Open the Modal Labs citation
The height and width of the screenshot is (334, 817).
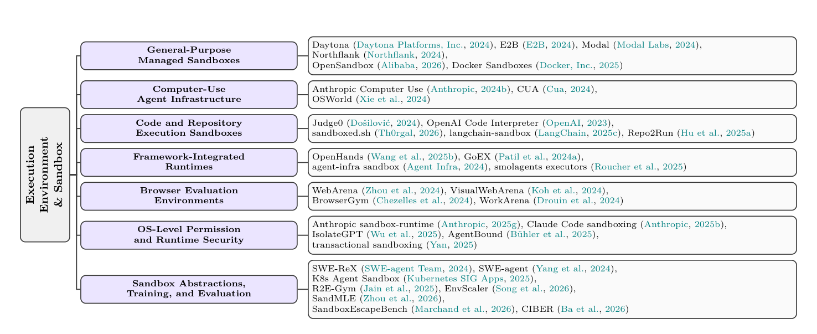click(x=643, y=45)
